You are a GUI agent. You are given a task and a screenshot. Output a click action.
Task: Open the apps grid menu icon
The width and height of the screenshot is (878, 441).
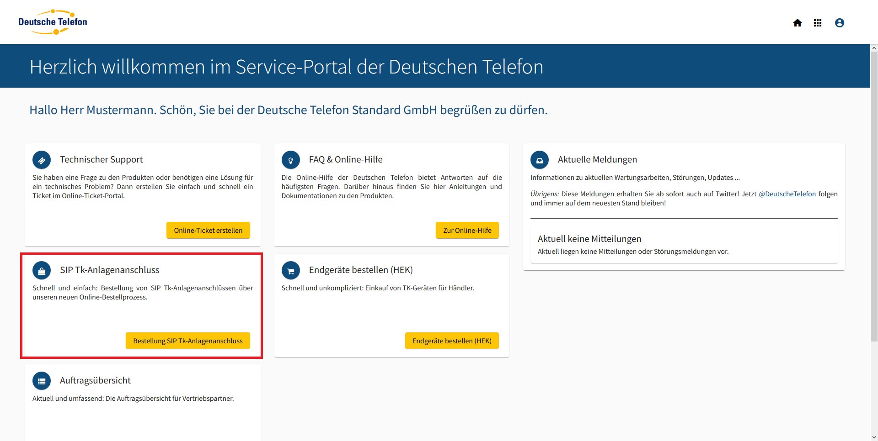click(818, 23)
